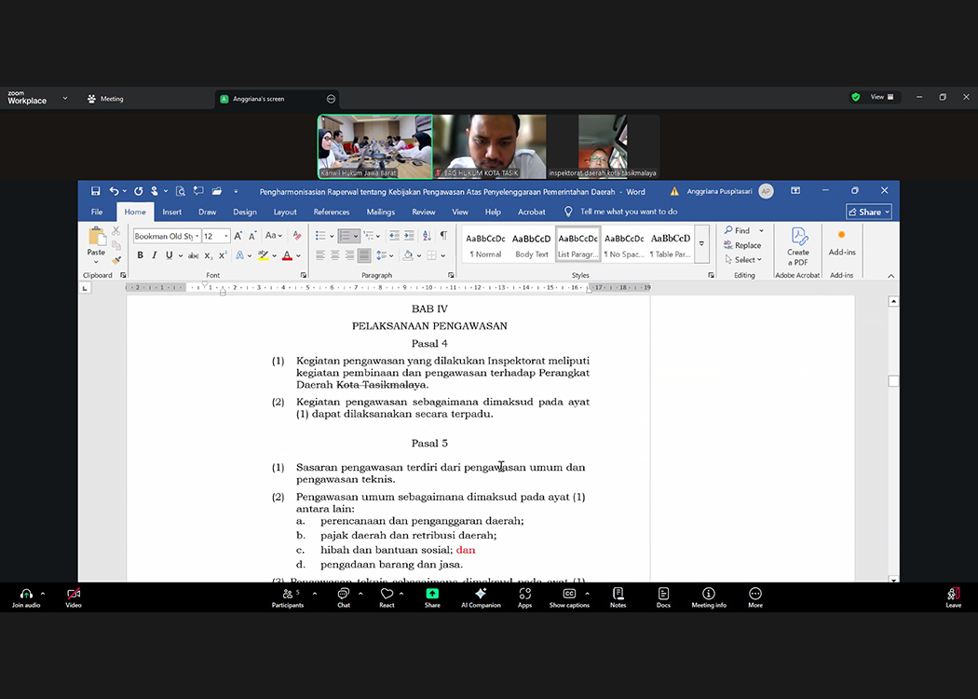
Task: Expand the Bookman Old Style font dropdown
Action: click(197, 237)
